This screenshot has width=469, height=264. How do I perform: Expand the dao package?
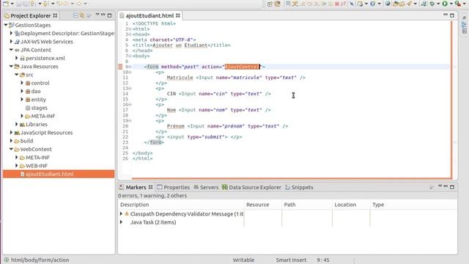(x=22, y=91)
